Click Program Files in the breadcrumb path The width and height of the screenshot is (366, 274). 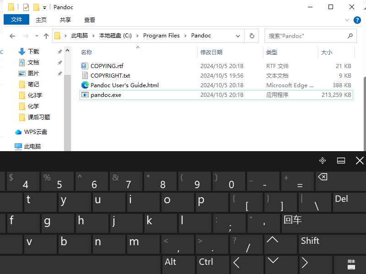click(x=161, y=36)
